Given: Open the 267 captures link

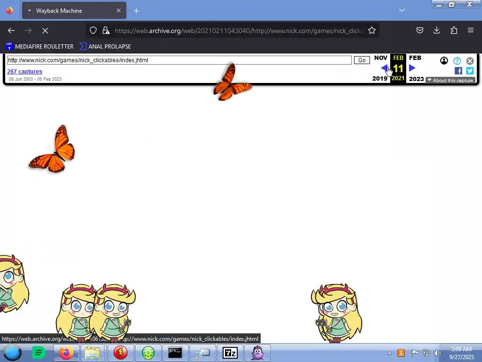Looking at the screenshot, I should pyautogui.click(x=24, y=72).
